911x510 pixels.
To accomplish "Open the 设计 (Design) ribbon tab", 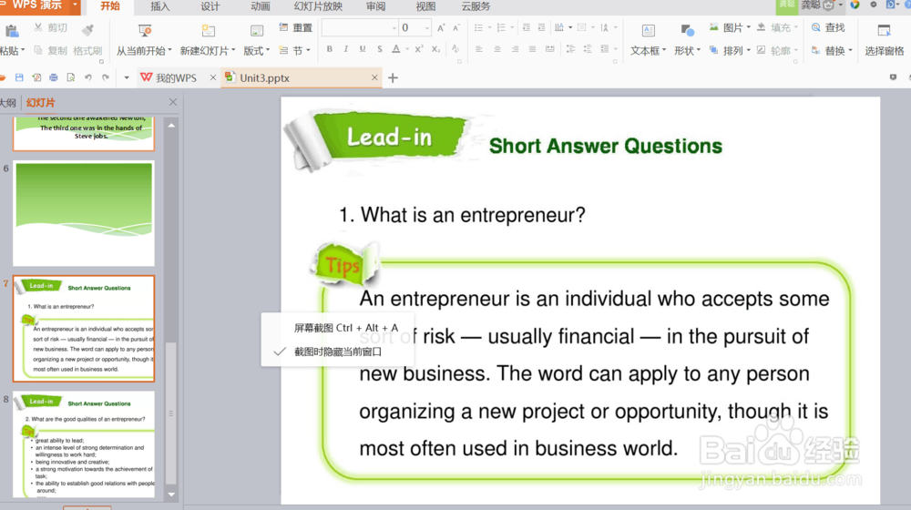I will point(210,6).
